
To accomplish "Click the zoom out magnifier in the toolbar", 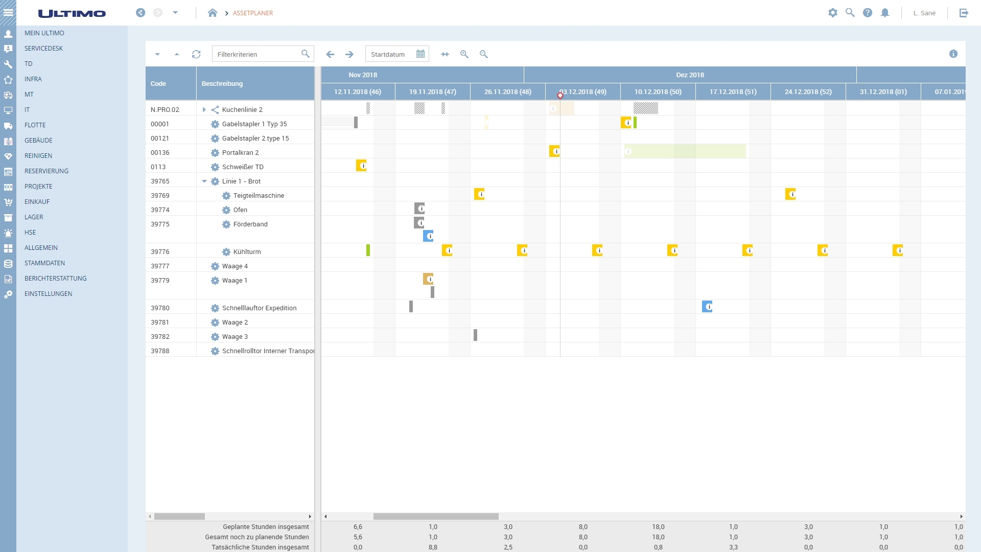I will point(483,54).
